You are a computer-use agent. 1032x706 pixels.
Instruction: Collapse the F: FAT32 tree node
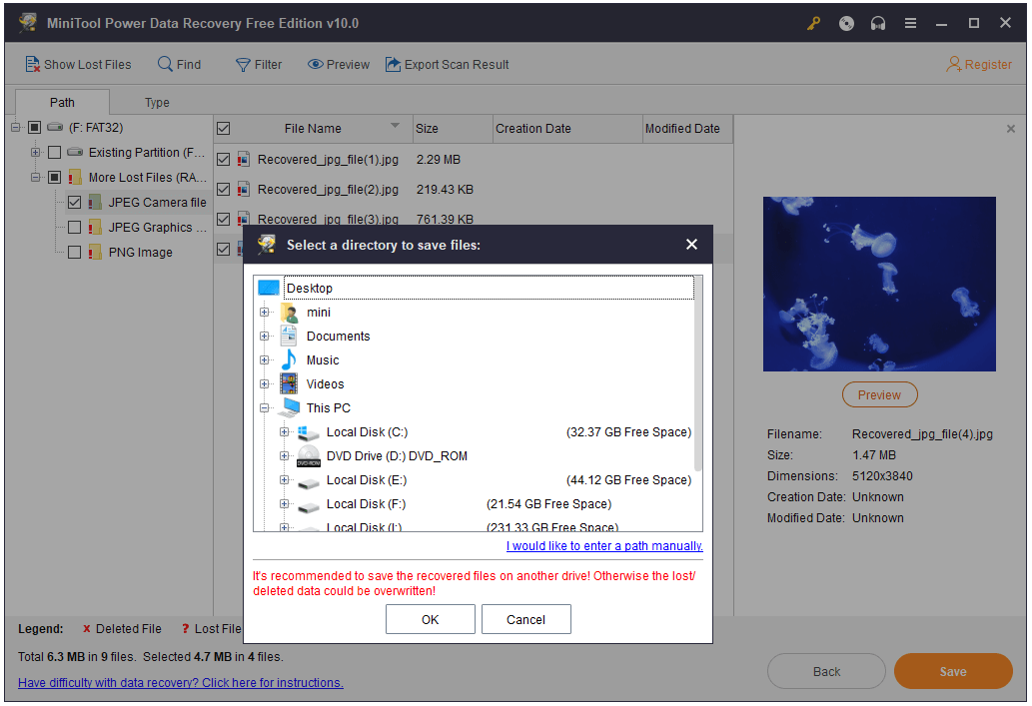[x=16, y=128]
